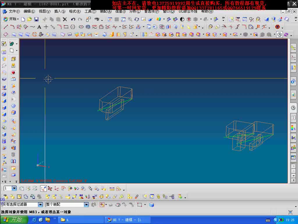The width and height of the screenshot is (298, 224).
Task: Open the 视图(V) menu
Action: coord(45,11)
